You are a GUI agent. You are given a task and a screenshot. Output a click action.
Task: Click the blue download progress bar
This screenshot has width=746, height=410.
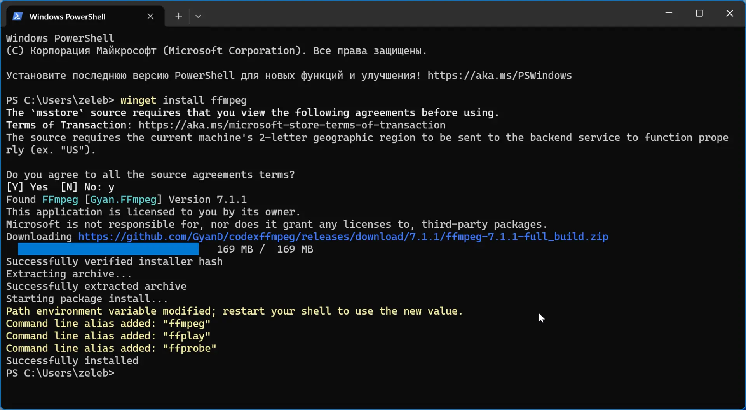coord(108,249)
